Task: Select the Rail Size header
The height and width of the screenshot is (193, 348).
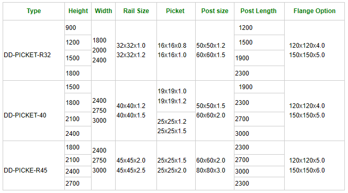Action: pos(136,11)
